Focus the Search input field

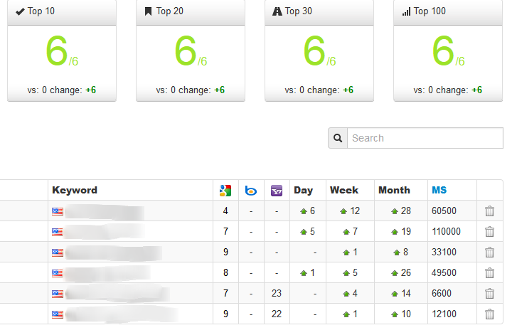point(425,138)
